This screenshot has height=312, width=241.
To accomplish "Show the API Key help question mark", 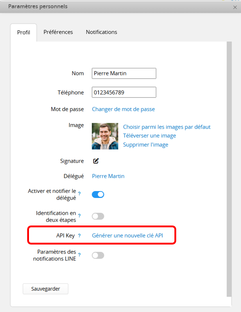I will pyautogui.click(x=79, y=235).
